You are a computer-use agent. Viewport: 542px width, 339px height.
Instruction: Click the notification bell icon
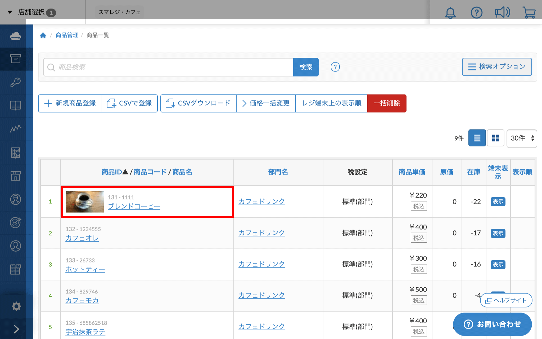point(450,12)
